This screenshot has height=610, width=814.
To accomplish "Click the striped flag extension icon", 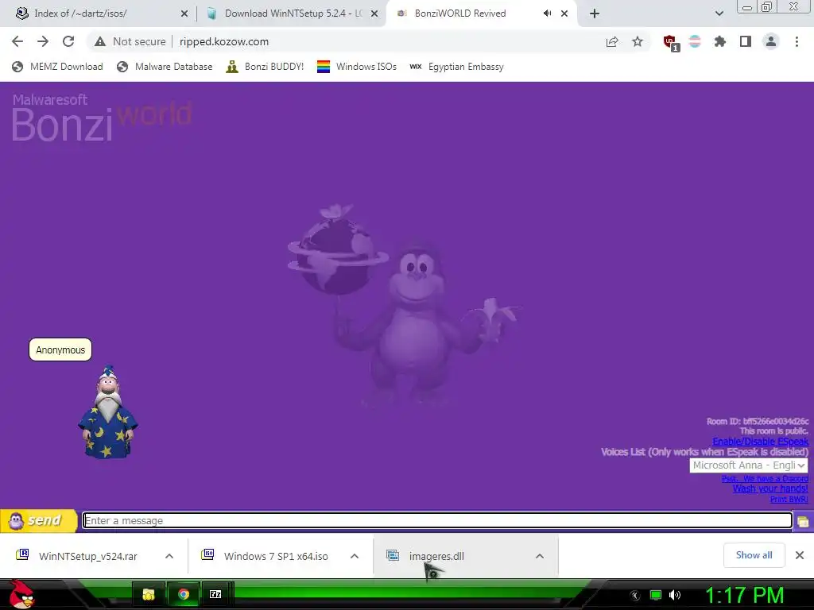I will click(695, 41).
